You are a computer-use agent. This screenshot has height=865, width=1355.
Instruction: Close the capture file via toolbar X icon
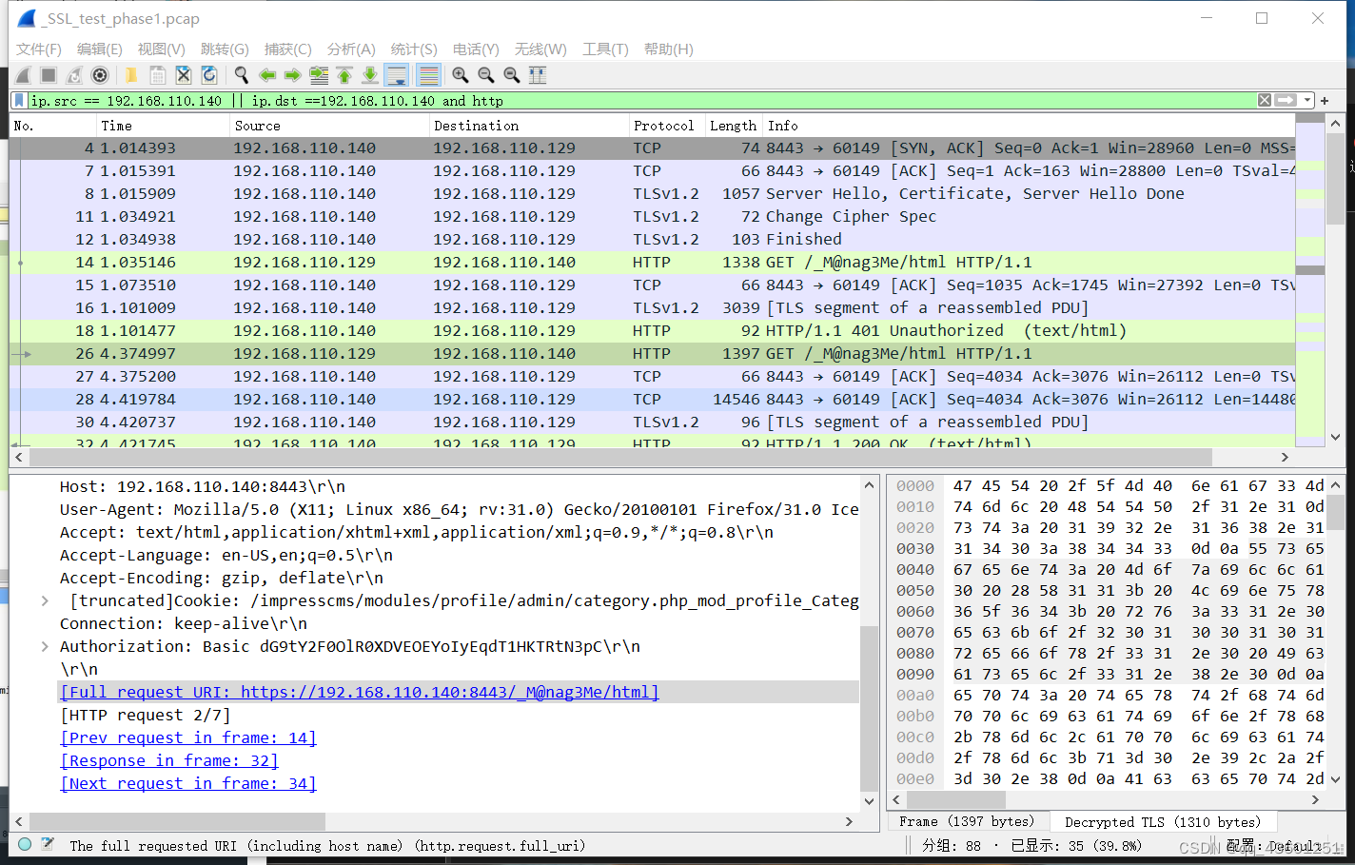[x=184, y=75]
